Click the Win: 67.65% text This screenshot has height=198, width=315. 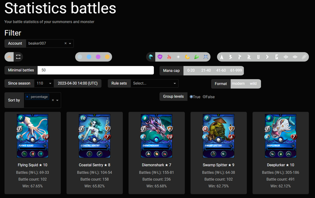(32, 186)
